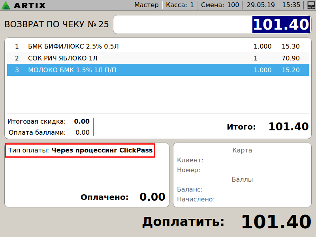Click the 70.90 price of apple juice
Image resolution: width=316 pixels, height=237 pixels.
click(x=290, y=58)
